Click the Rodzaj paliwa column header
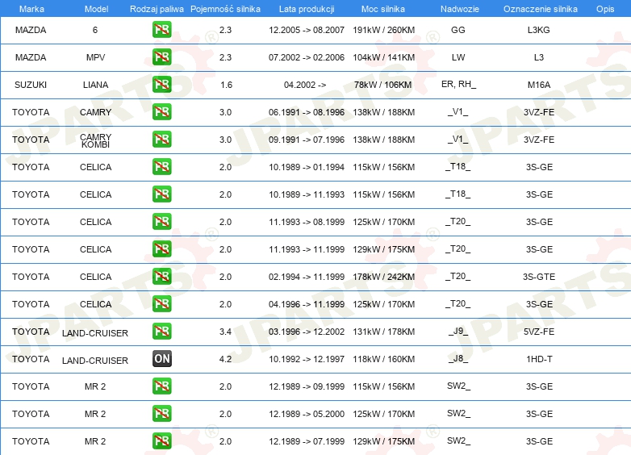Screen dimensions: 631x455 coord(157,9)
